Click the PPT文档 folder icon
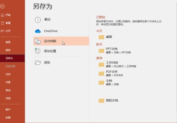177x123 pixels. pos(101,50)
